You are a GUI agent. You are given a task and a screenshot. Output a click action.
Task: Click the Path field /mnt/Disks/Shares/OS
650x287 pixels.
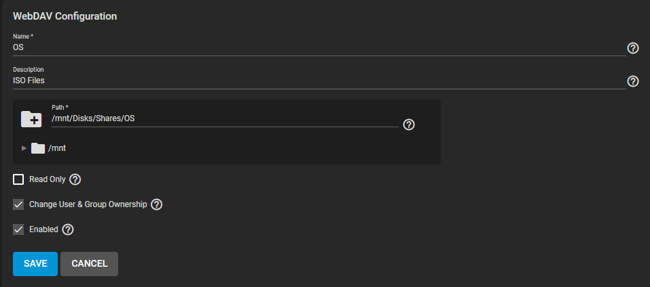pos(225,119)
